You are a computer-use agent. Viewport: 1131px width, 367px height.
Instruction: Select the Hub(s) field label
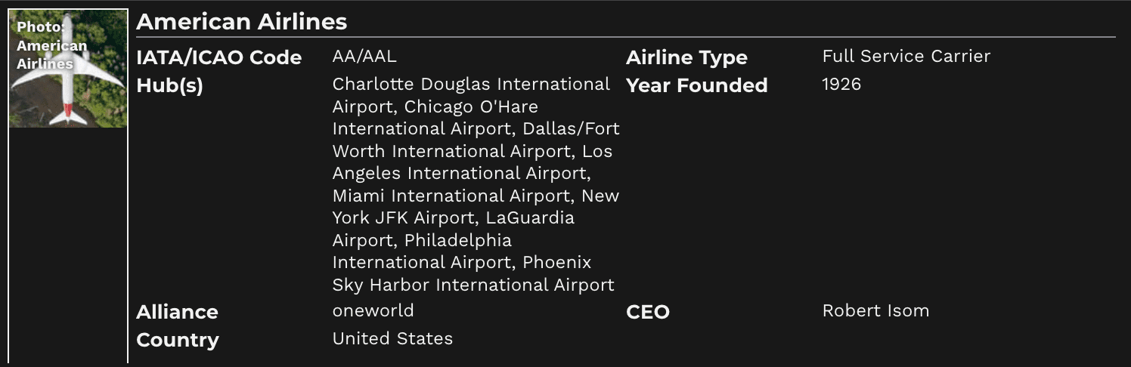pyautogui.click(x=170, y=86)
